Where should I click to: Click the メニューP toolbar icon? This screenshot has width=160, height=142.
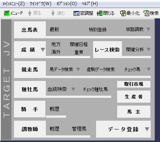[x=7, y=13]
